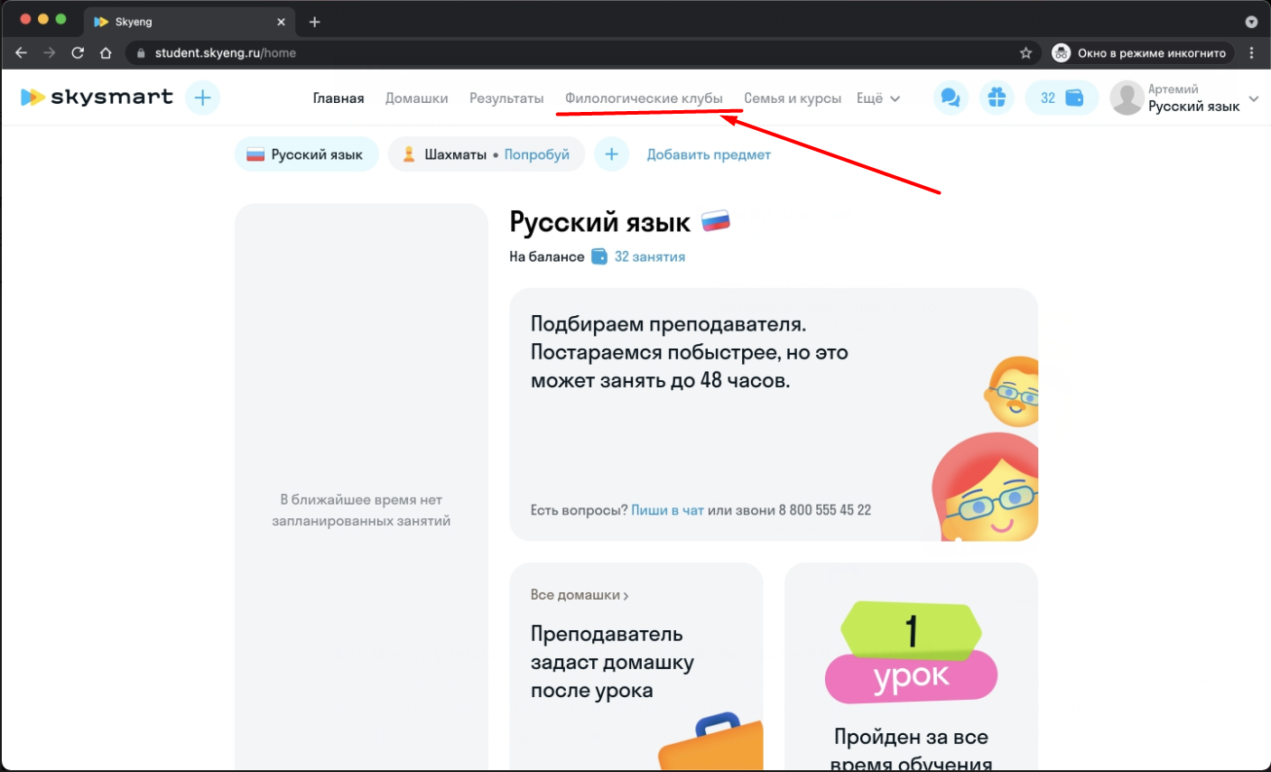Select the Русский язык subject chip
The image size is (1271, 772).
pyautogui.click(x=307, y=154)
